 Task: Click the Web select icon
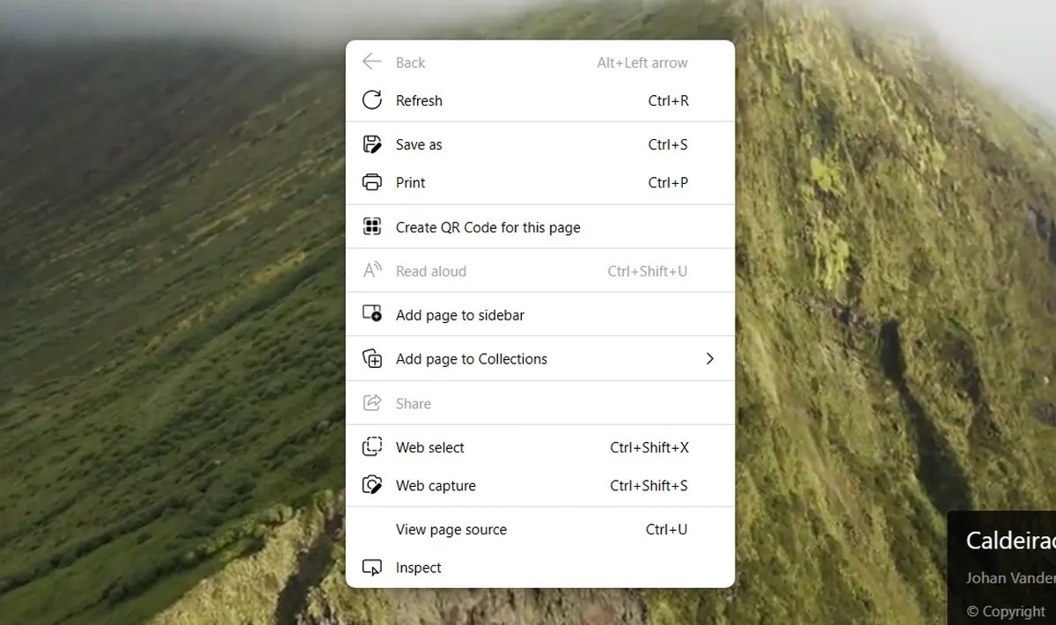(372, 447)
